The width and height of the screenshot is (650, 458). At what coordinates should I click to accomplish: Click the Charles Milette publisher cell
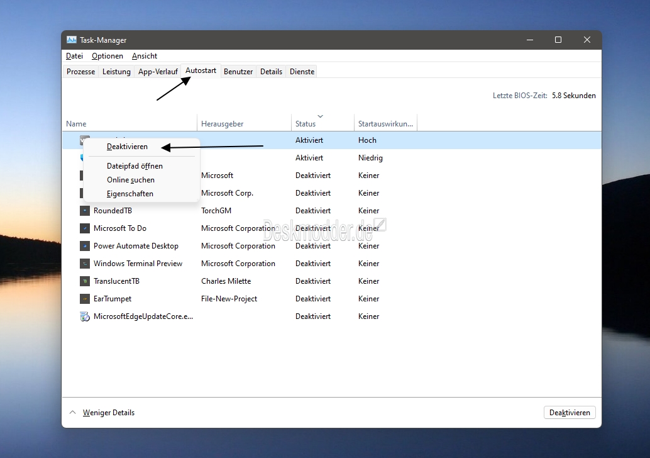pos(226,281)
